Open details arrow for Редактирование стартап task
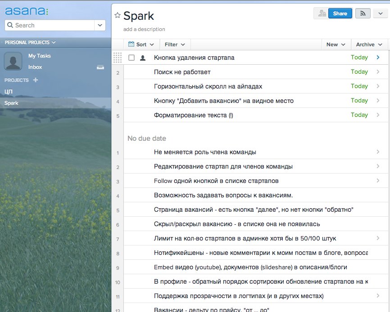Screen dimensions: 390x312 (x=378, y=166)
